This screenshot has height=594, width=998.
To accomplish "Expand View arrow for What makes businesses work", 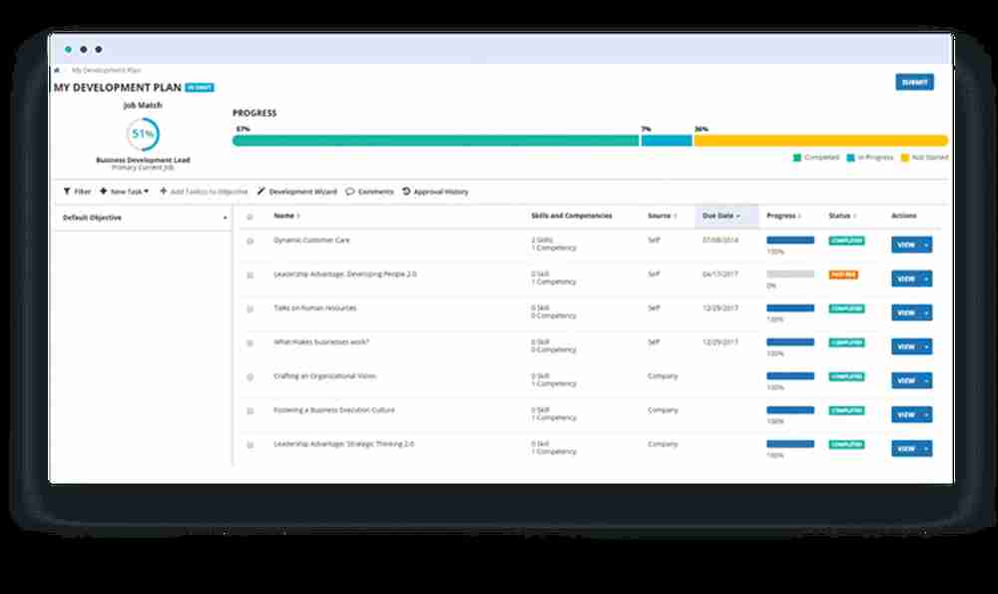I will click(926, 346).
